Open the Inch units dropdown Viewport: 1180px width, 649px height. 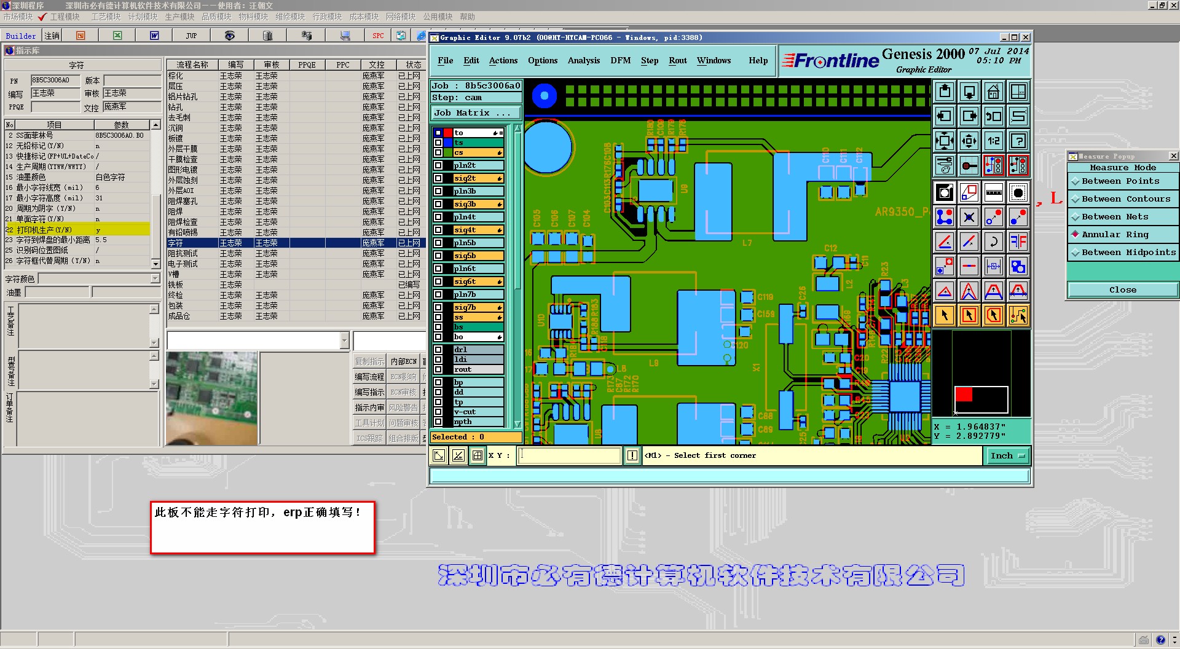[x=1008, y=455]
